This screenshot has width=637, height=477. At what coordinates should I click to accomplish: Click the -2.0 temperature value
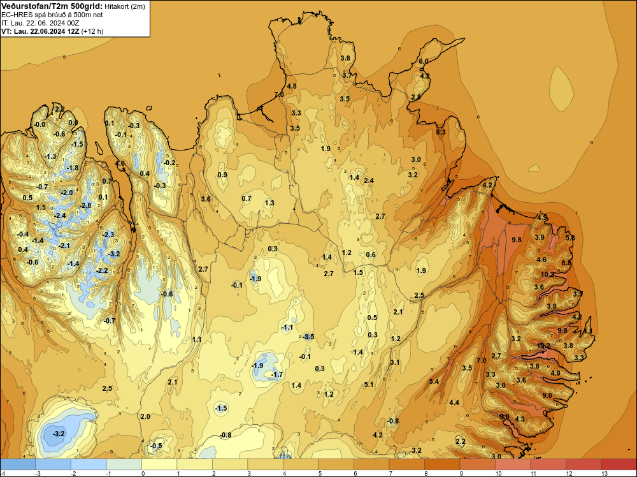tap(67, 193)
